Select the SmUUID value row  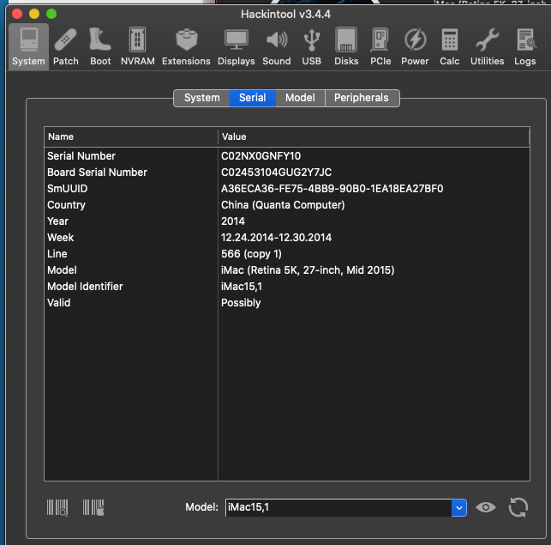(332, 189)
